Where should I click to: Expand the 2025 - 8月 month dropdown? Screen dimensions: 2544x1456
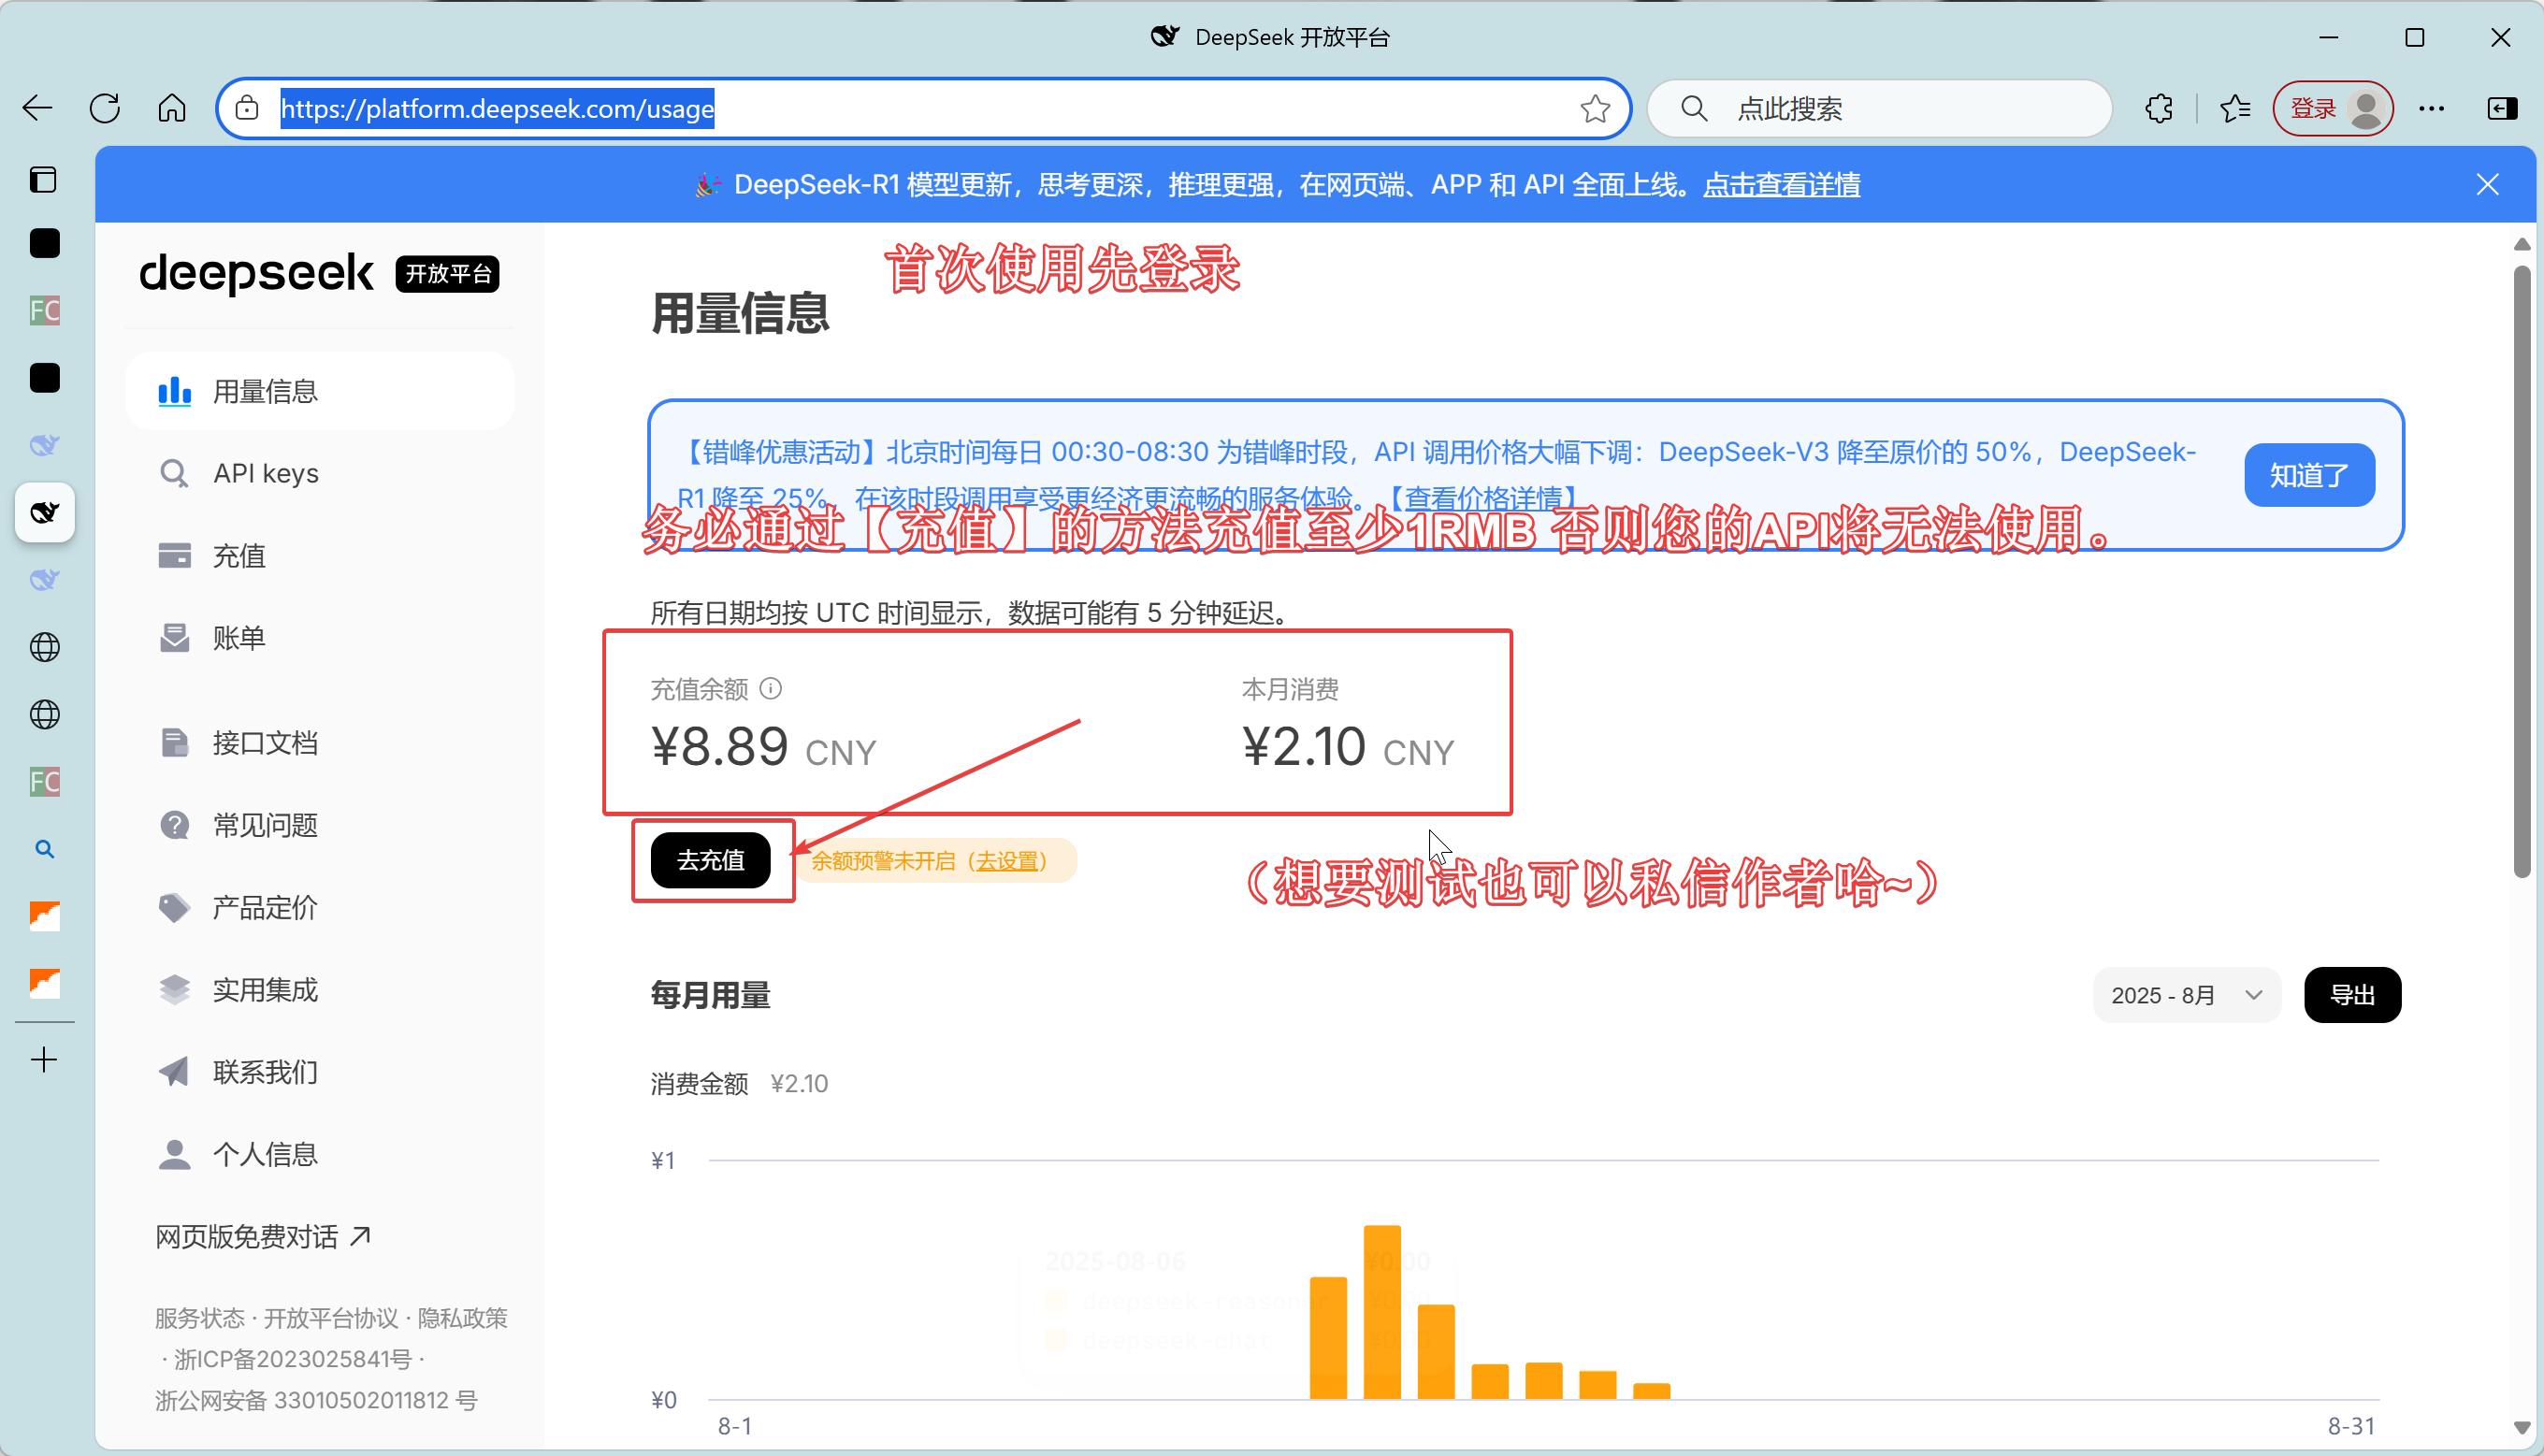pos(2186,995)
